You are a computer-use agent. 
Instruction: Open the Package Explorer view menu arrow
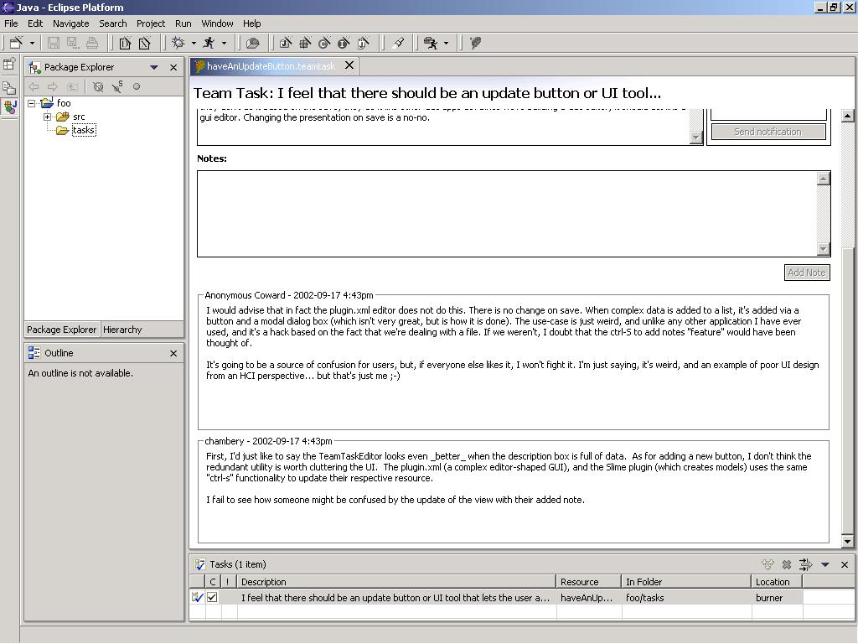coord(154,67)
